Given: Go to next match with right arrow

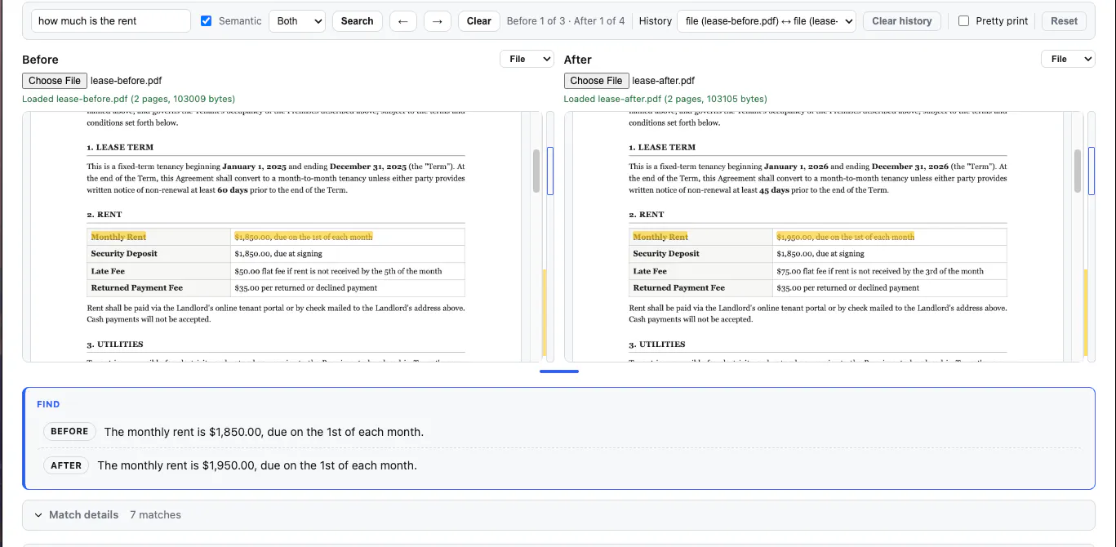Looking at the screenshot, I should (x=438, y=21).
